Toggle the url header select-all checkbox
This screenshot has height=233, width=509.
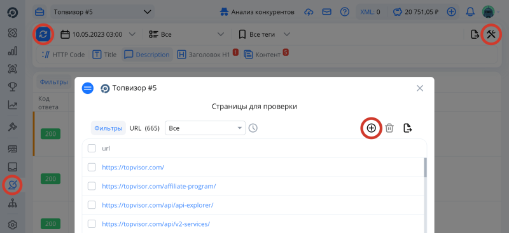pyautogui.click(x=92, y=149)
